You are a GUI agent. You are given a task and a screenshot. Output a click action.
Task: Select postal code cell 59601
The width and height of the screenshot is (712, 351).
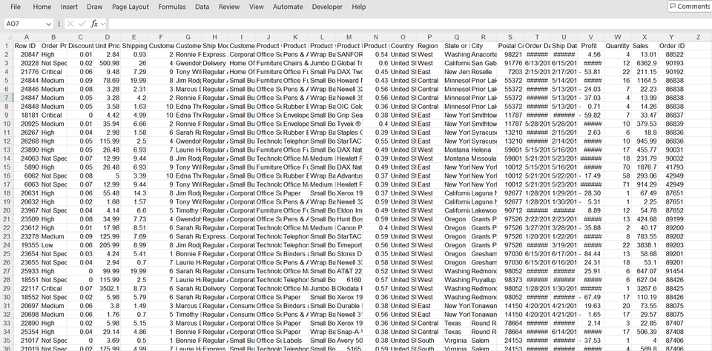pyautogui.click(x=510, y=150)
